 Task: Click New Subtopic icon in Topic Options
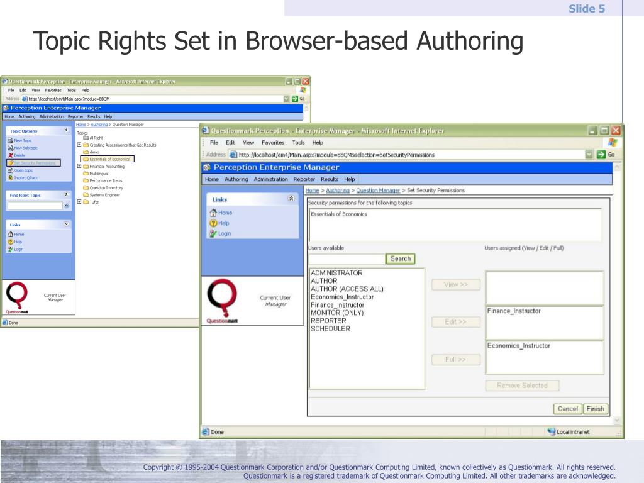click(10, 148)
